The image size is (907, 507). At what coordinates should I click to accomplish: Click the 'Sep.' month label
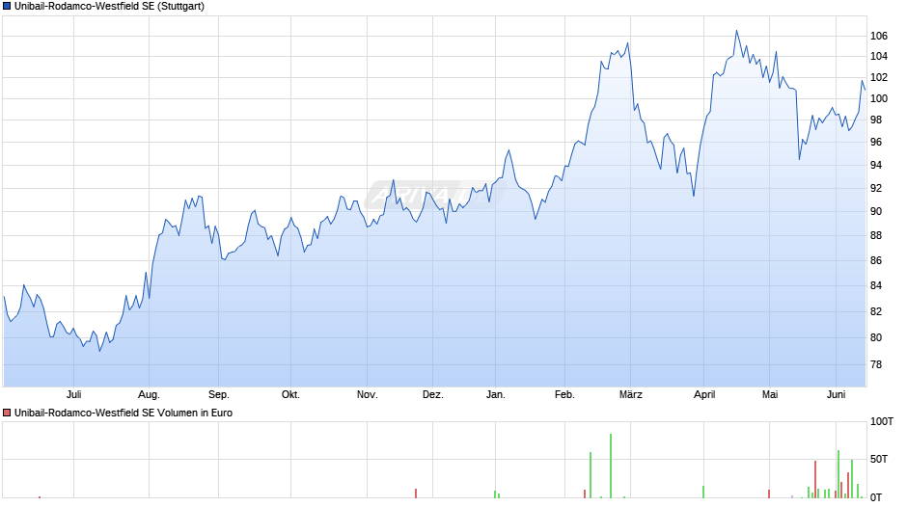coord(219,395)
